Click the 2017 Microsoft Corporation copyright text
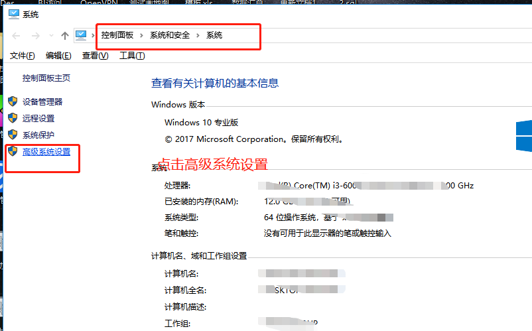The image size is (532, 331). coord(255,139)
